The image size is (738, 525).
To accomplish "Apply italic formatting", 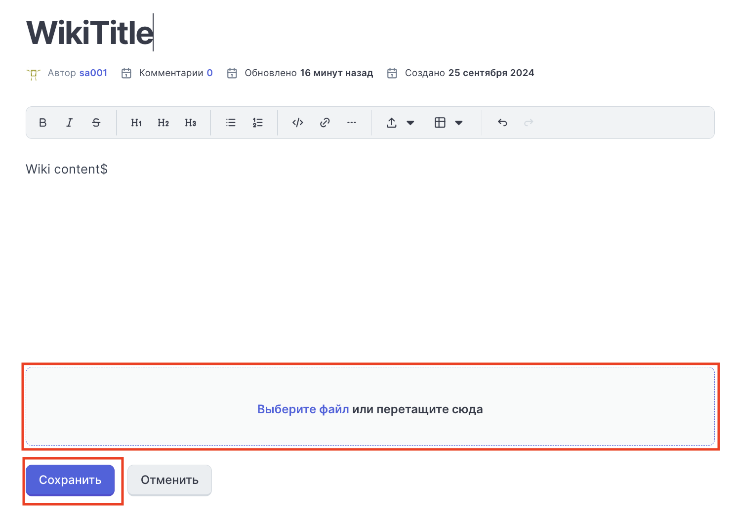I will click(70, 123).
